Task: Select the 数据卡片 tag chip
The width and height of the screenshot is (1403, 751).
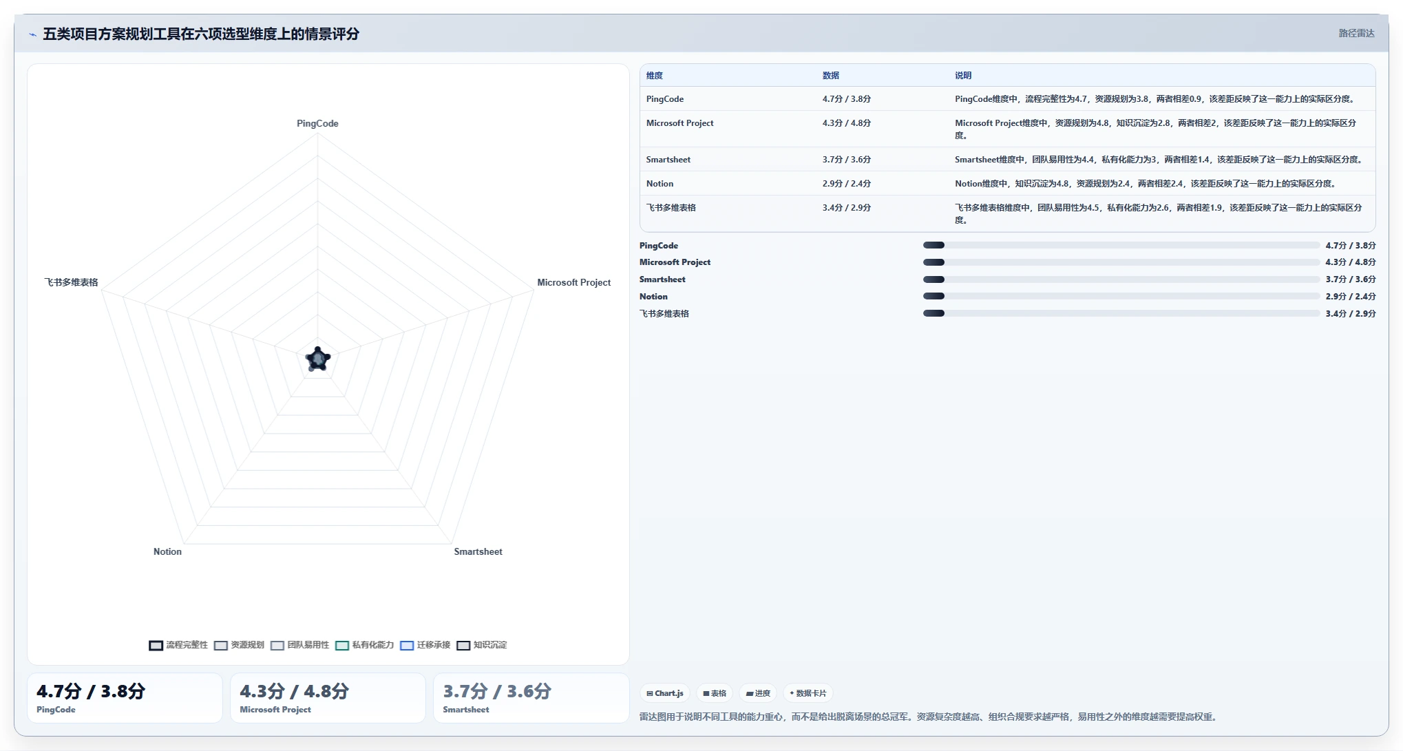Action: pos(808,693)
